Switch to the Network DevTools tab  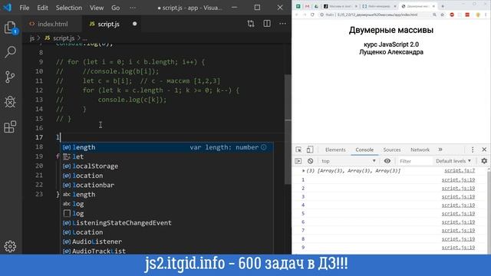pos(420,149)
